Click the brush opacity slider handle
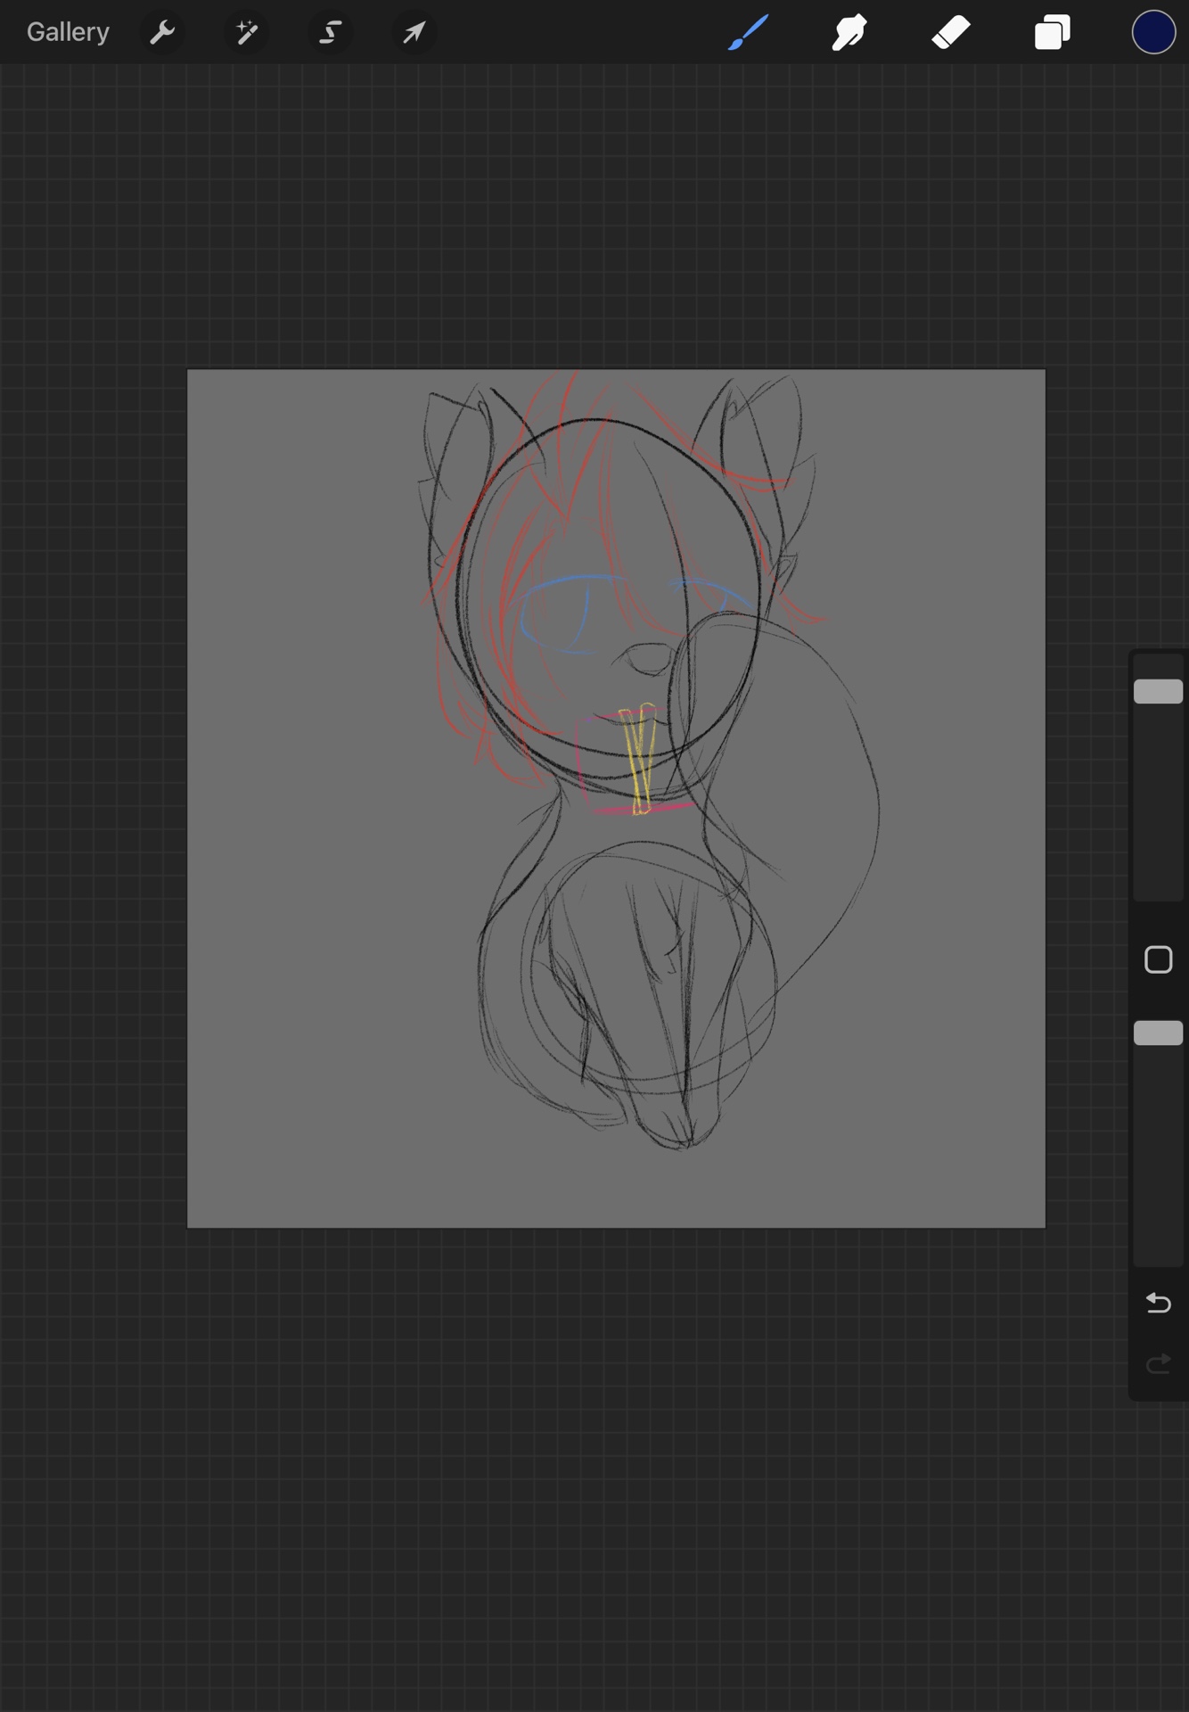Screen dimensions: 1189x1712 tap(1158, 1033)
